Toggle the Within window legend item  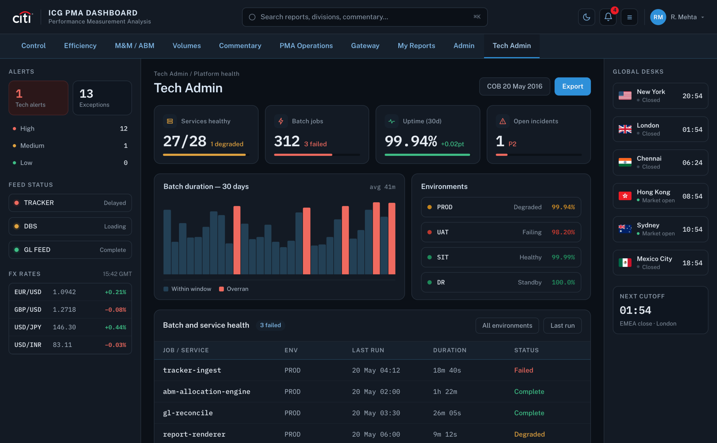[187, 289]
